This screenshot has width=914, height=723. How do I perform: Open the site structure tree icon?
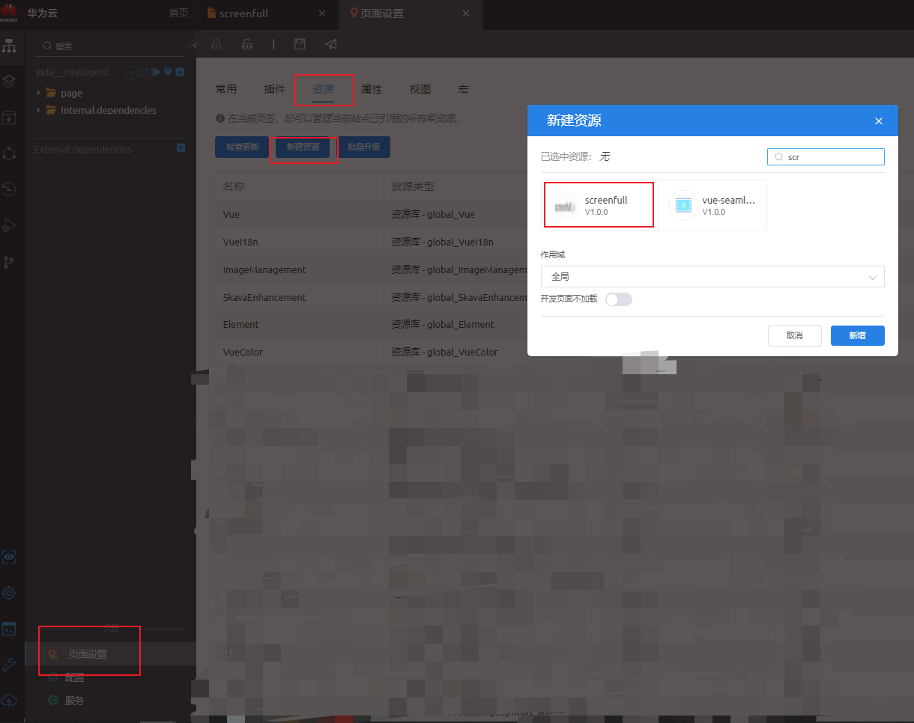click(x=9, y=46)
